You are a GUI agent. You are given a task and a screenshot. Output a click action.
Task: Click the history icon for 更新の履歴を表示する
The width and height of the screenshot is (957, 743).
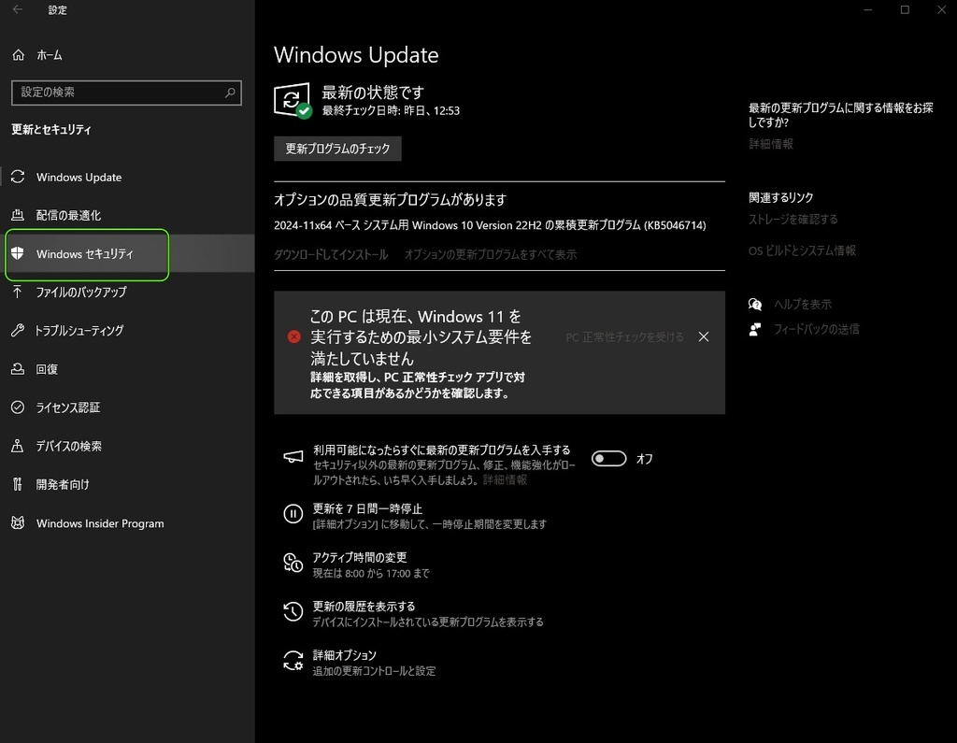click(293, 612)
